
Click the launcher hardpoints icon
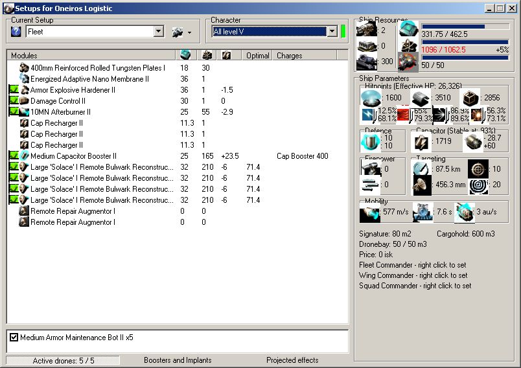pos(367,45)
